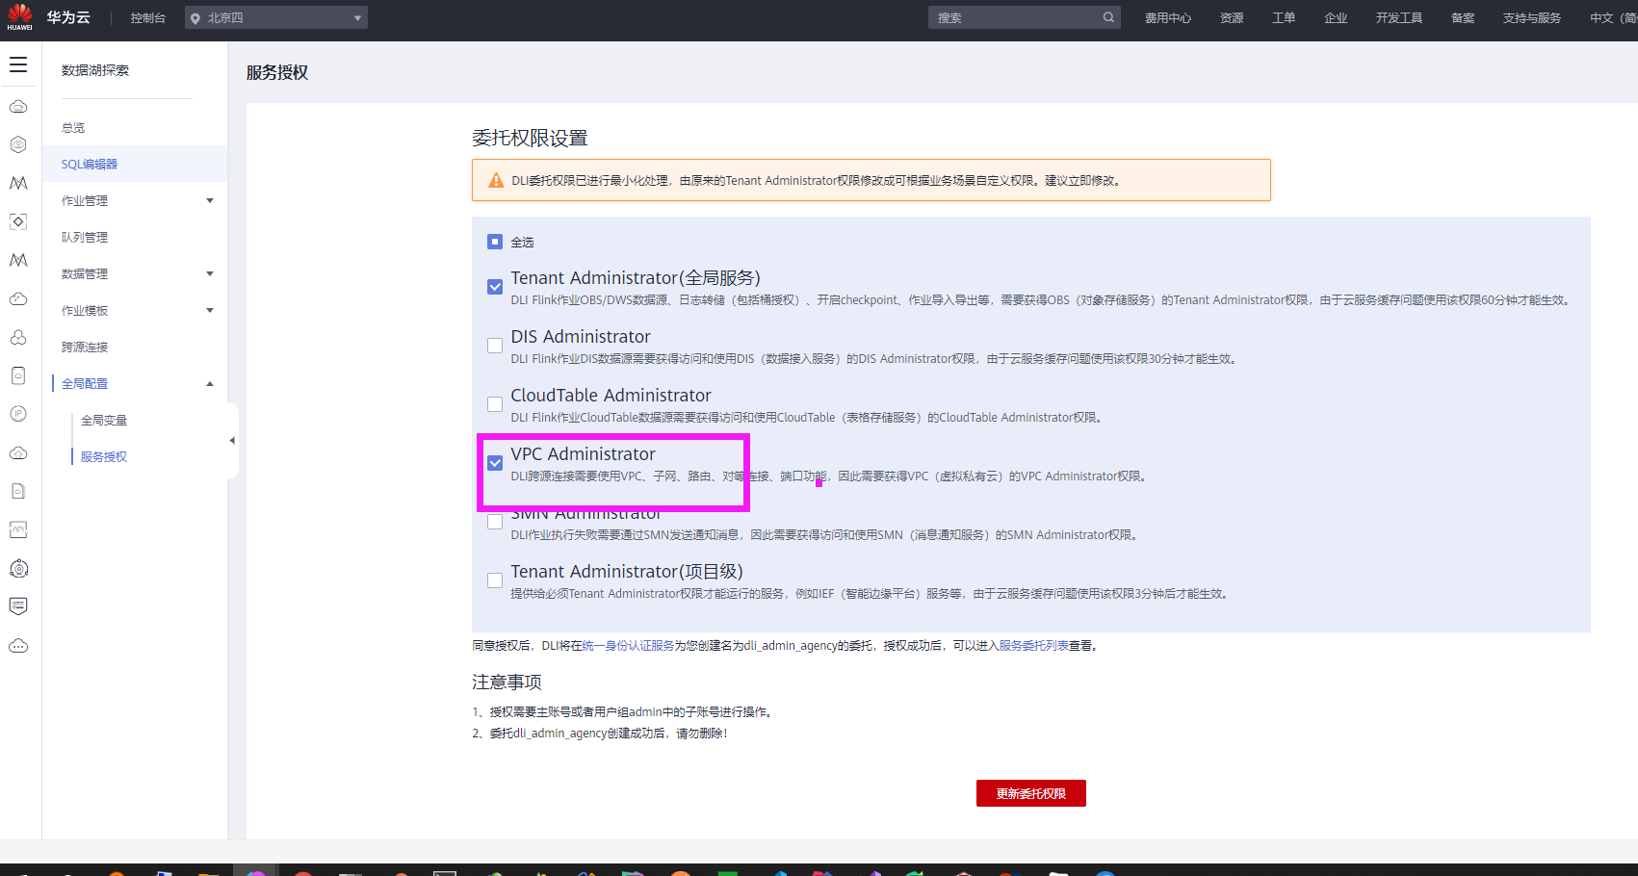Open the cloud upload arrow icon

(x=18, y=452)
